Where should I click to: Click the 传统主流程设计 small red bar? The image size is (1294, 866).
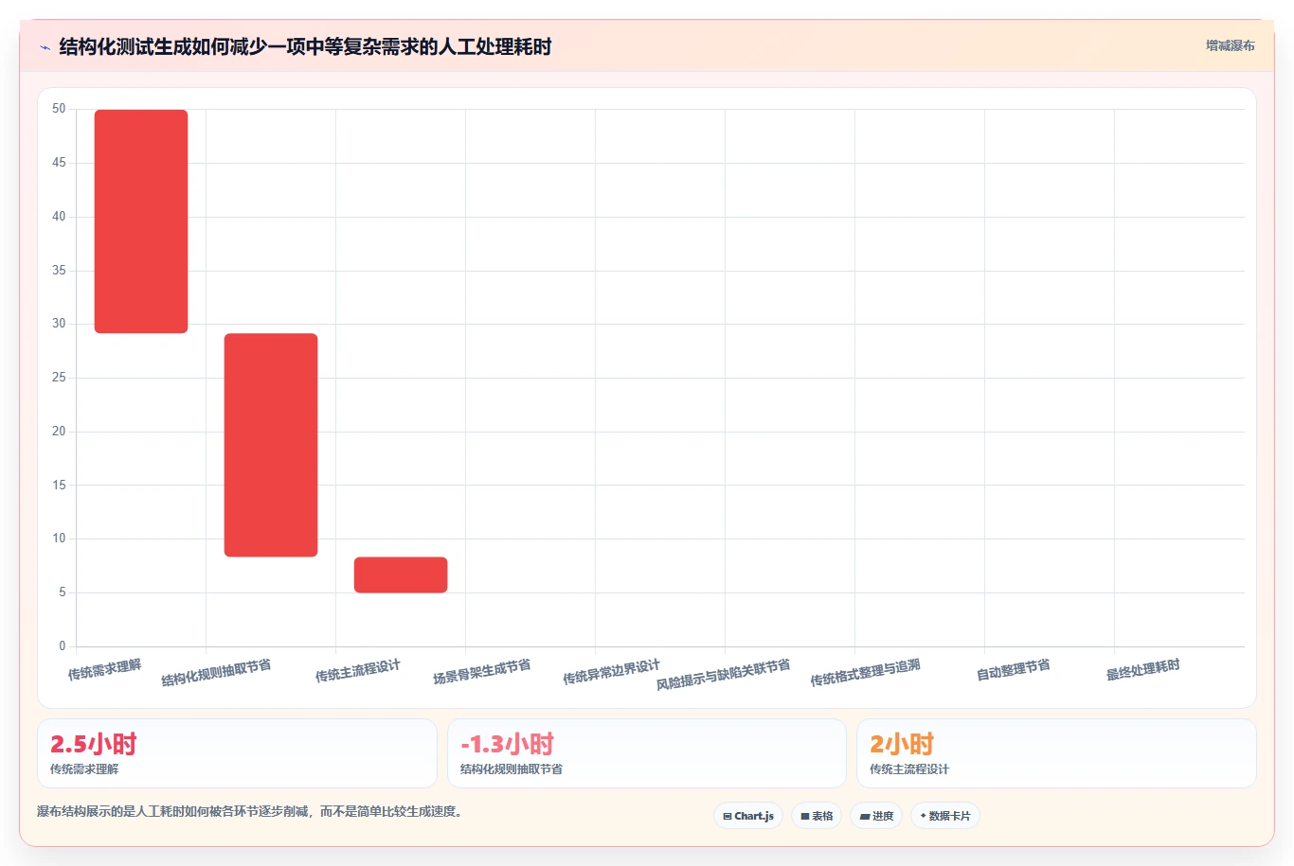click(x=401, y=574)
